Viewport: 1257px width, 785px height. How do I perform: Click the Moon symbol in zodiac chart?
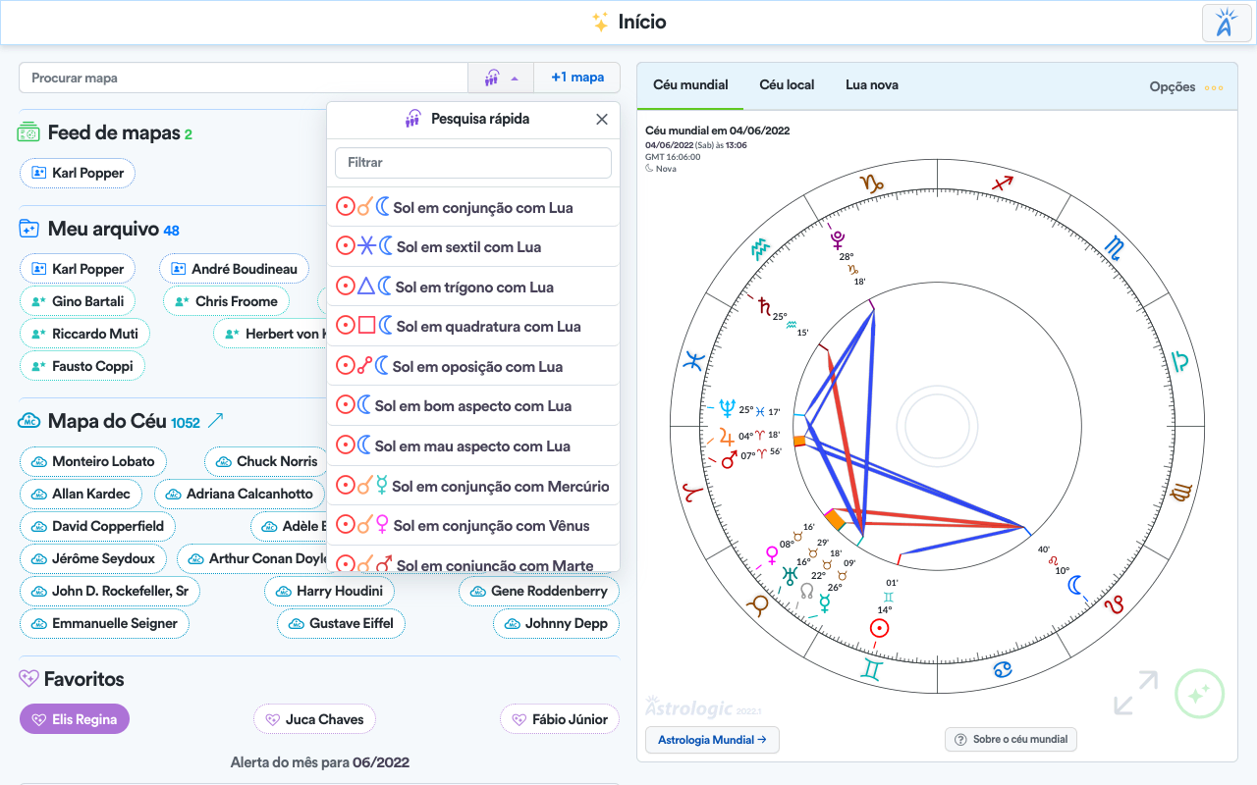pyautogui.click(x=1078, y=586)
